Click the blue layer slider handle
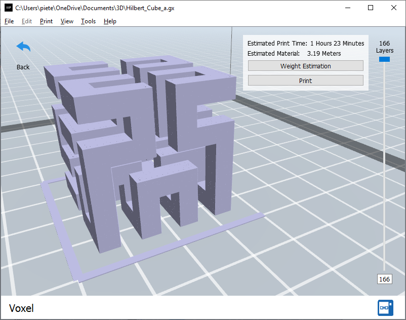This screenshot has width=406, height=320. tap(384, 59)
